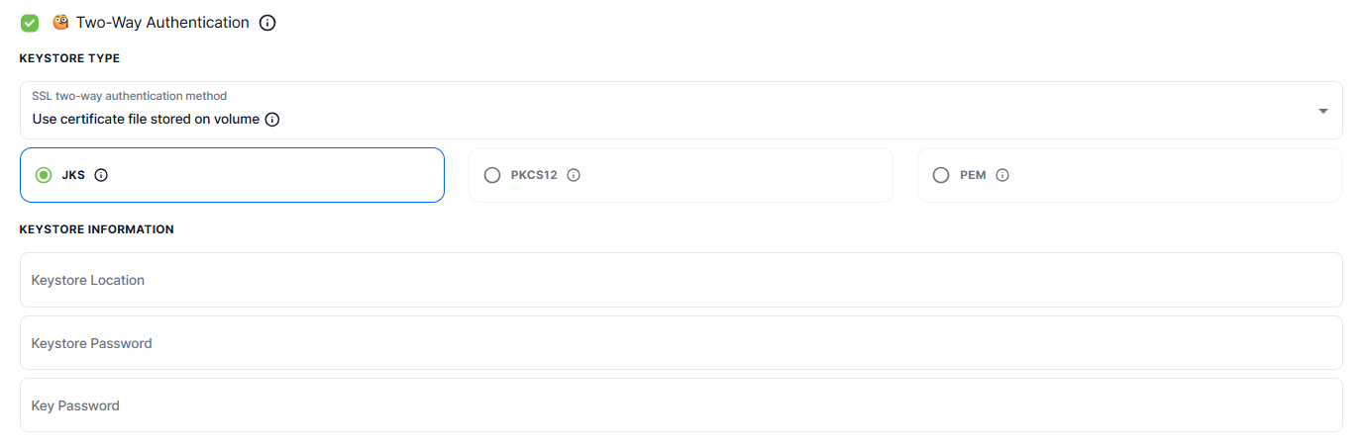
Task: Open the 'Use certificate file stored on volume' selector
Action: pos(146,120)
